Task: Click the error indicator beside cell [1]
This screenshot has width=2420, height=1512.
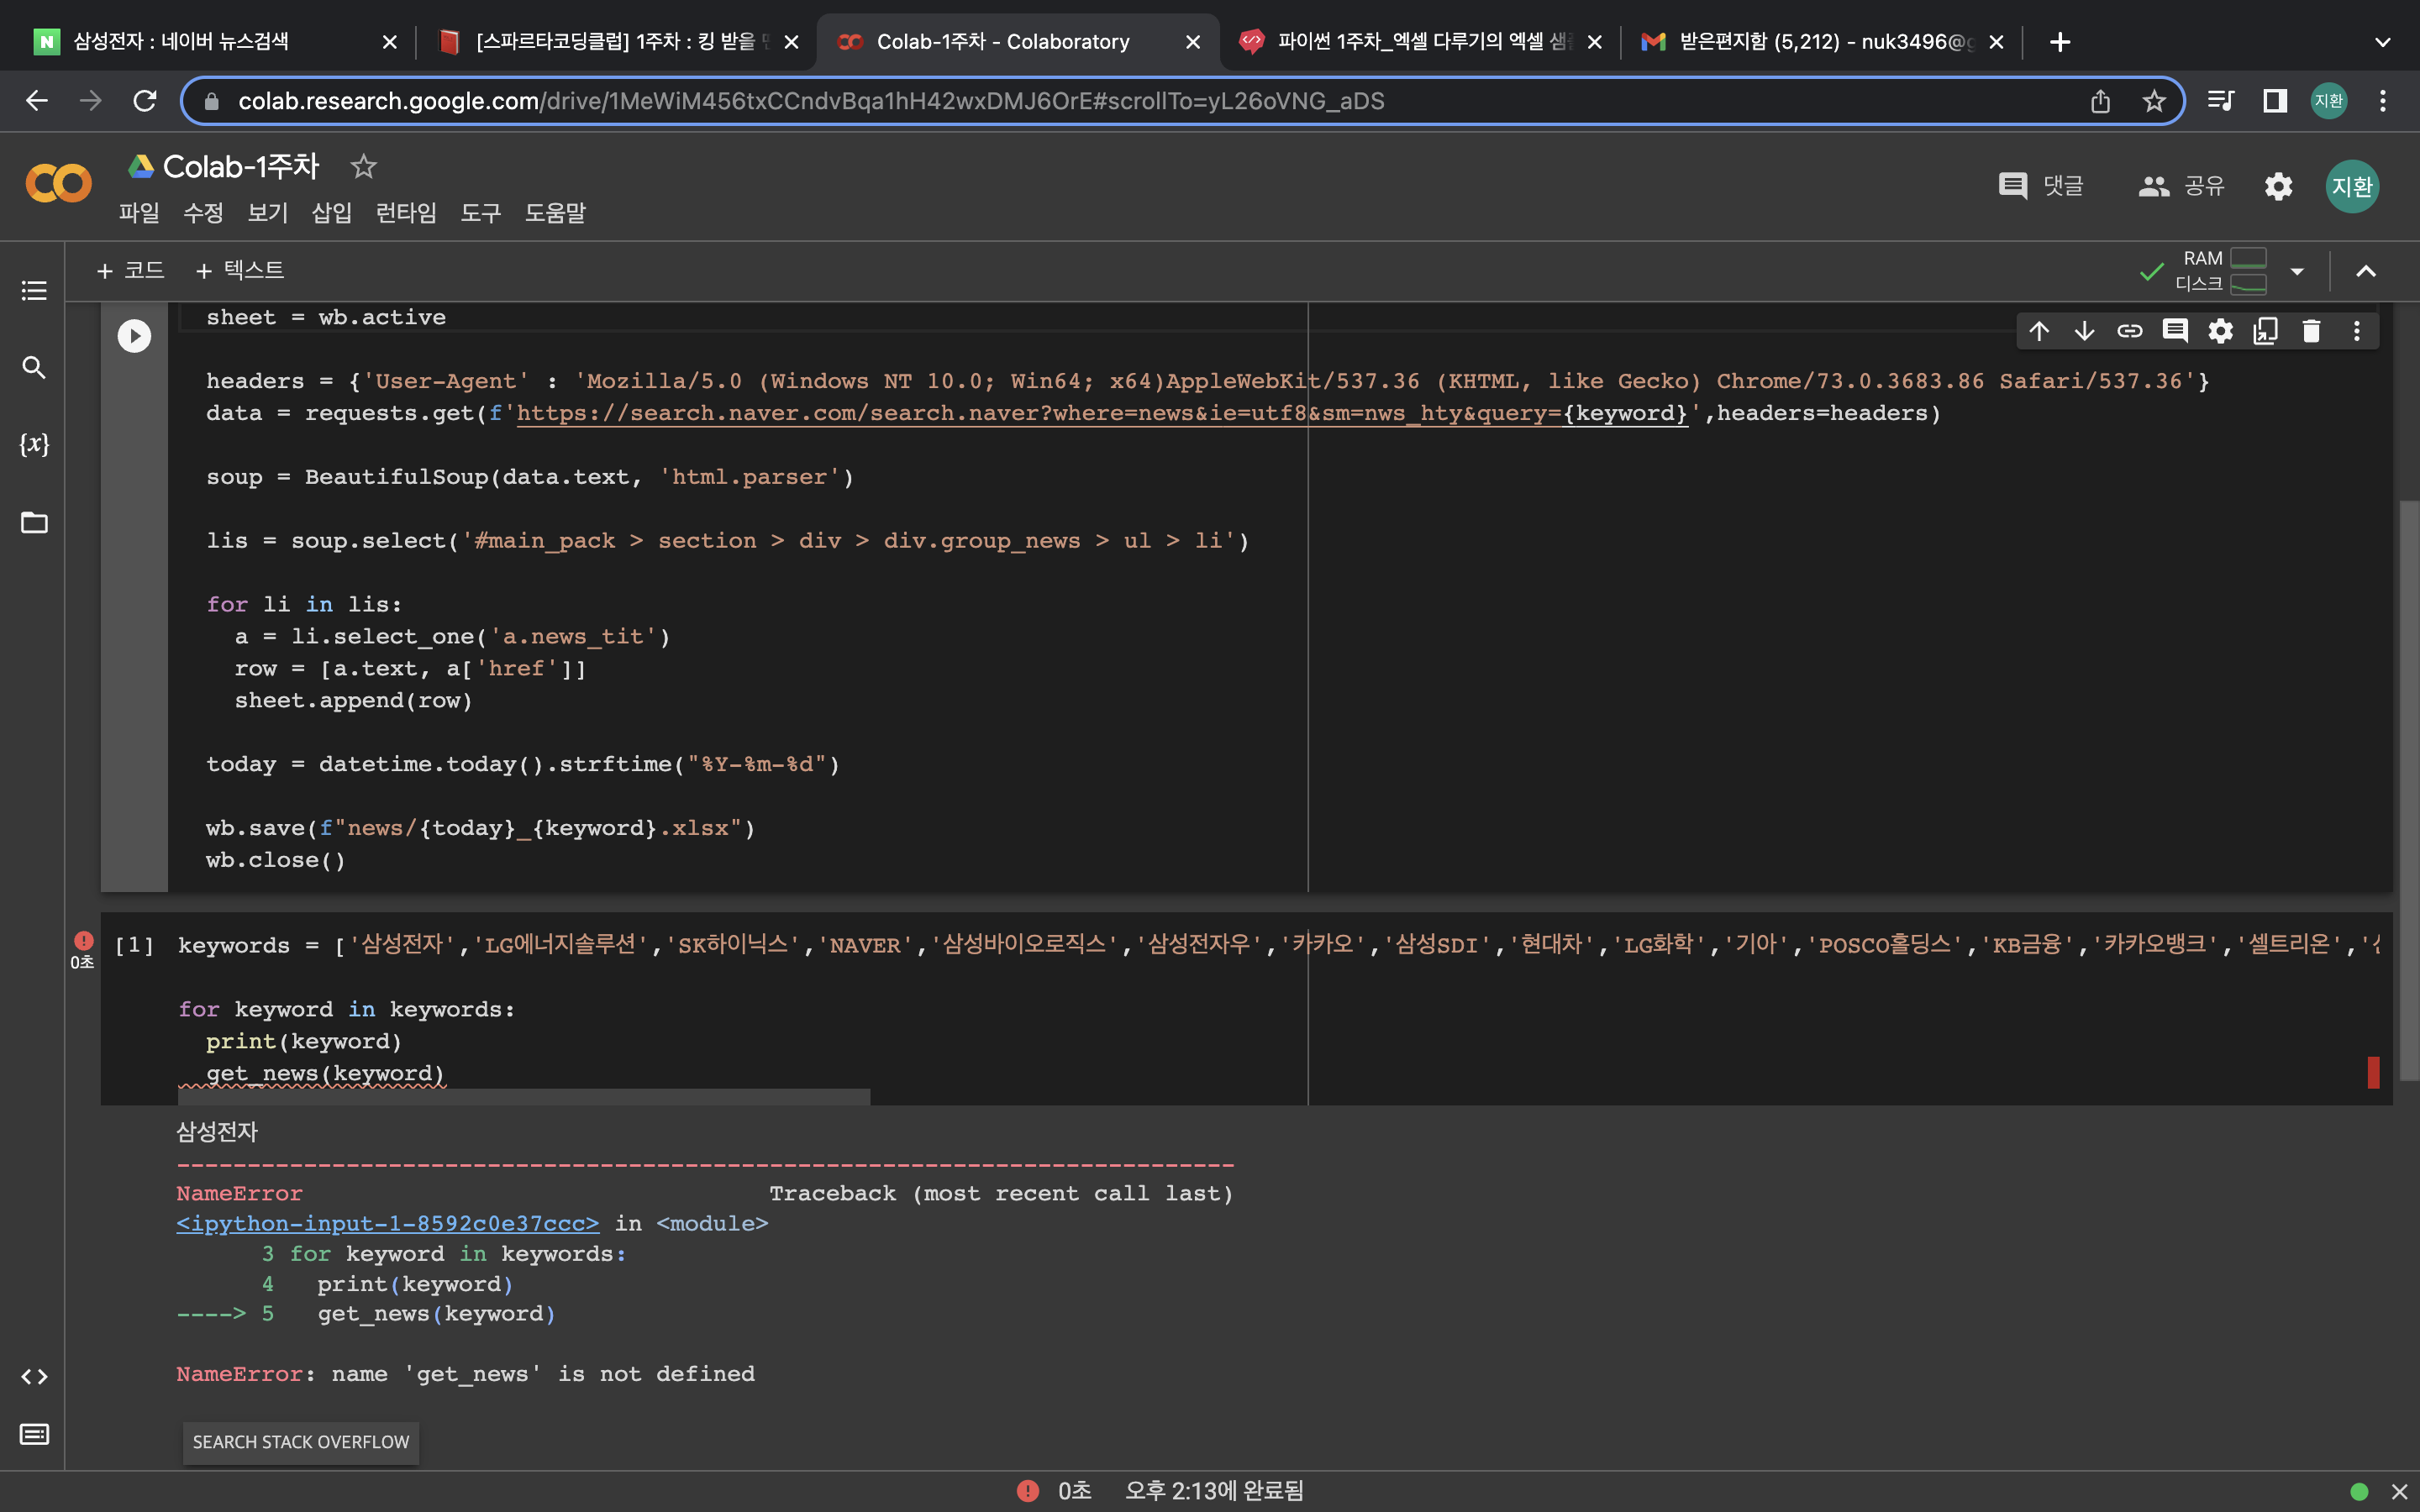Action: click(83, 940)
